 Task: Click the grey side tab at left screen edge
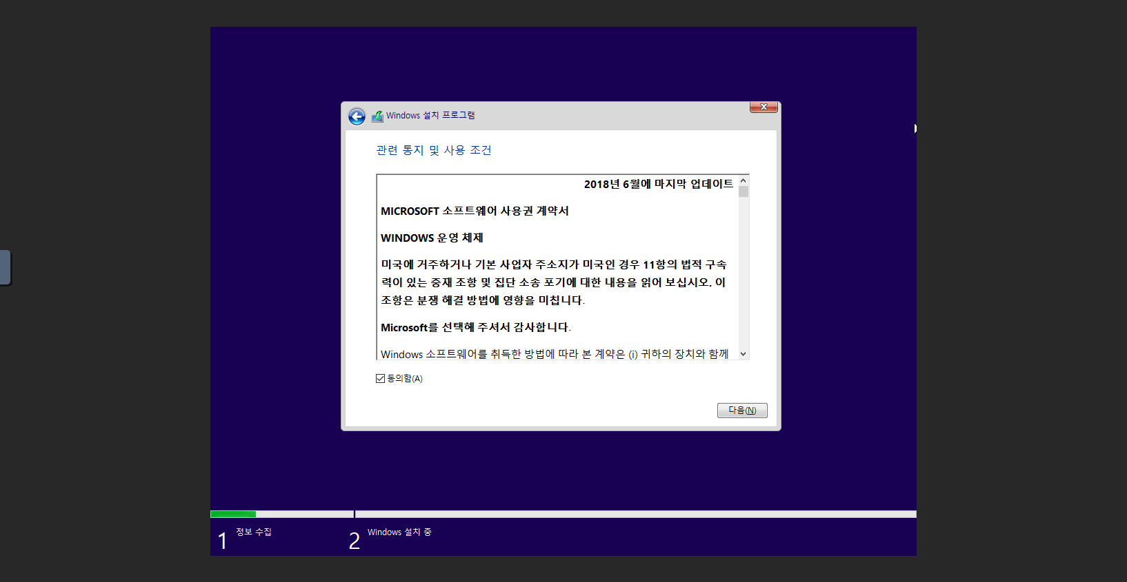6,267
